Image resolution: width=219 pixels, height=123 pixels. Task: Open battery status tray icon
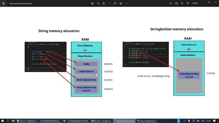198,121
